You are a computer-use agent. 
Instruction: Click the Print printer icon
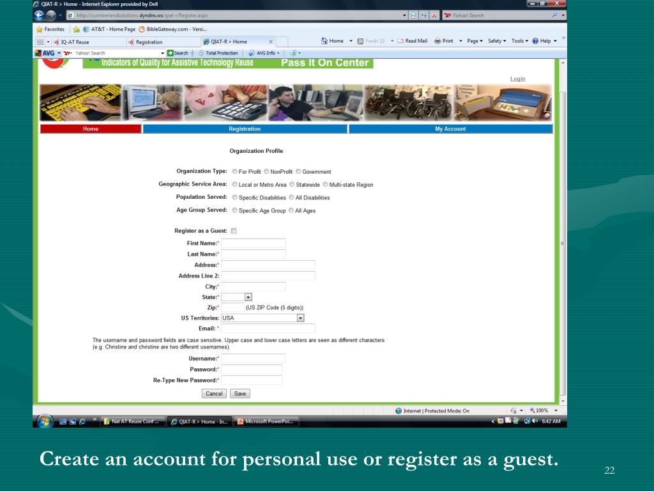(437, 41)
